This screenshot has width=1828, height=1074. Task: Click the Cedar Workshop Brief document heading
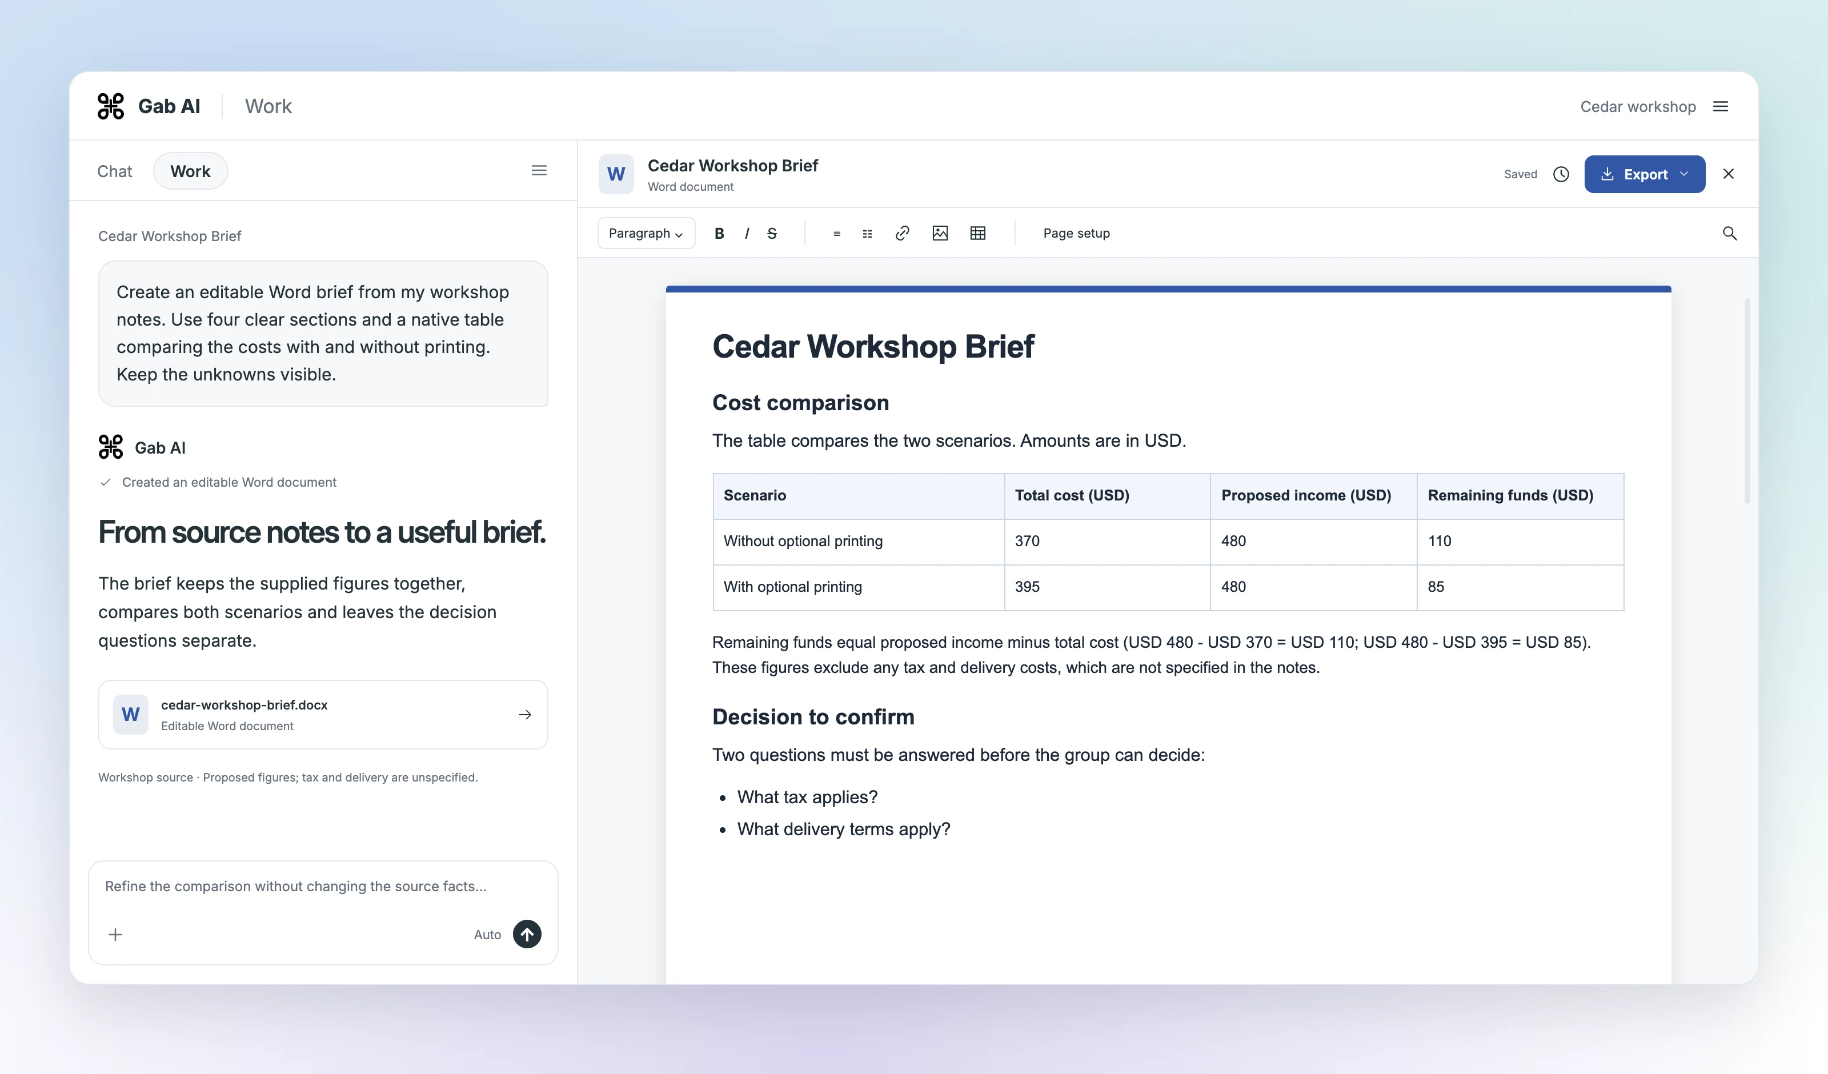873,346
